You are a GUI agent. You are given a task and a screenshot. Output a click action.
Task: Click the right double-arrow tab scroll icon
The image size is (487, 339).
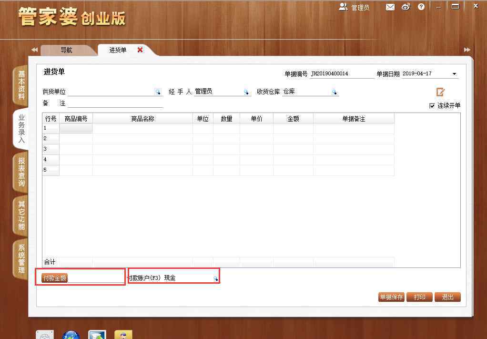467,50
